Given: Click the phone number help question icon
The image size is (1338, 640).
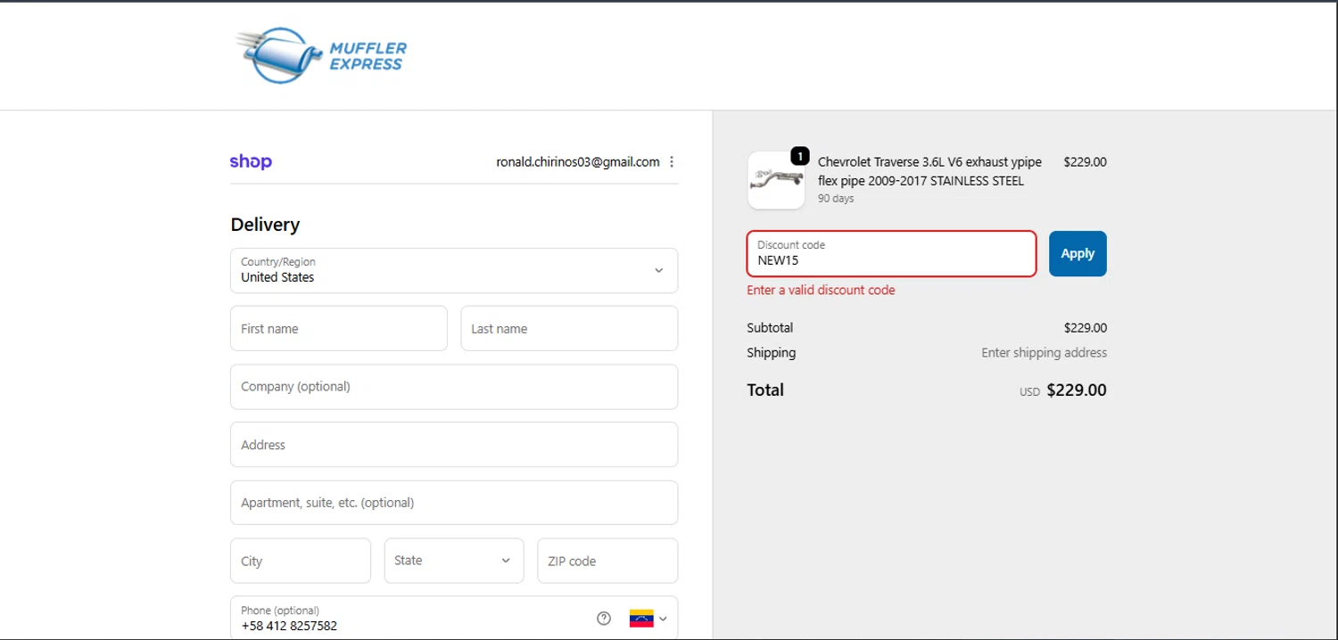Looking at the screenshot, I should 604,619.
